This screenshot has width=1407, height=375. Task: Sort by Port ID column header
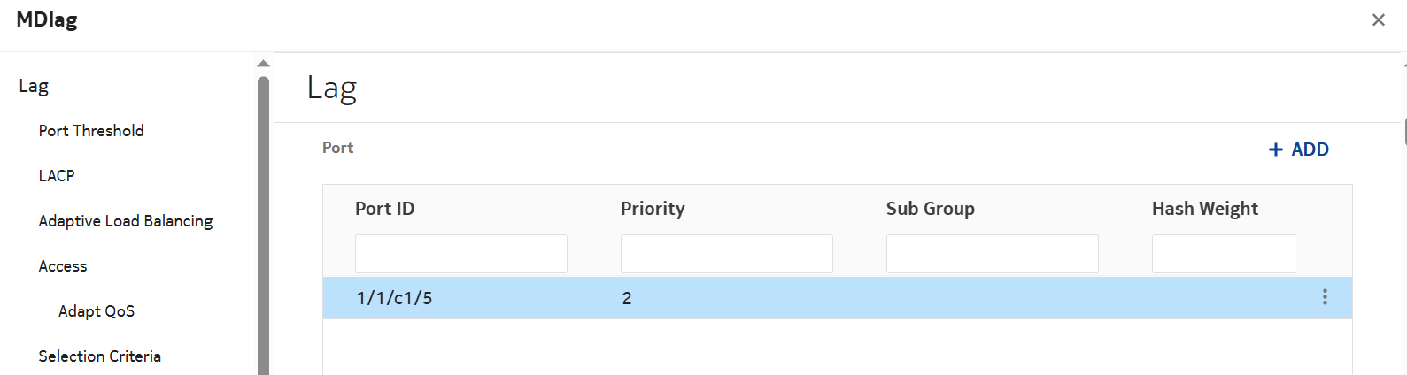(385, 209)
